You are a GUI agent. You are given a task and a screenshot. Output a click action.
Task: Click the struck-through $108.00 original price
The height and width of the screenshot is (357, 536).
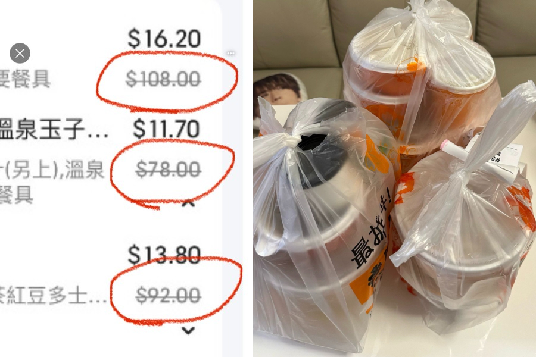pos(163,79)
